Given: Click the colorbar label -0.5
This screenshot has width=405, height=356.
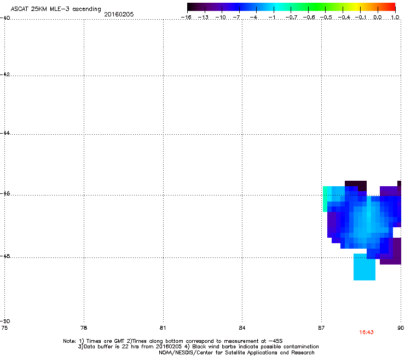Looking at the screenshot, I should [326, 18].
